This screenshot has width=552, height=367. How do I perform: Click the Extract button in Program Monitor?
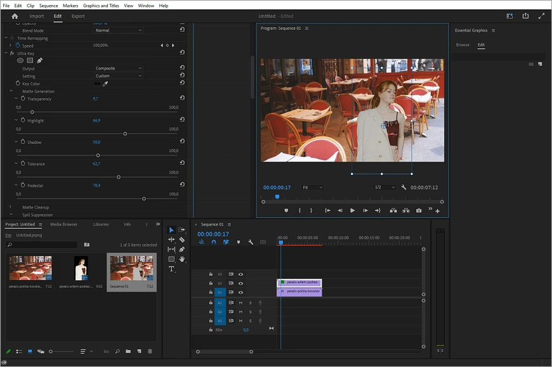click(x=406, y=210)
